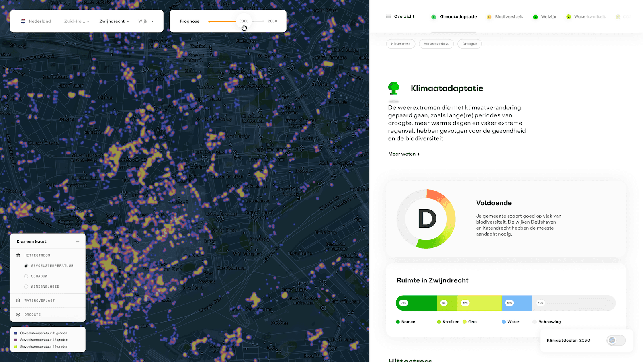Click the lime Struiken bar segment
The height and width of the screenshot is (362, 643).
click(x=447, y=303)
